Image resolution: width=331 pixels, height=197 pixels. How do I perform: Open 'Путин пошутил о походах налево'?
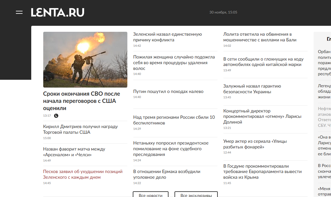click(x=168, y=91)
